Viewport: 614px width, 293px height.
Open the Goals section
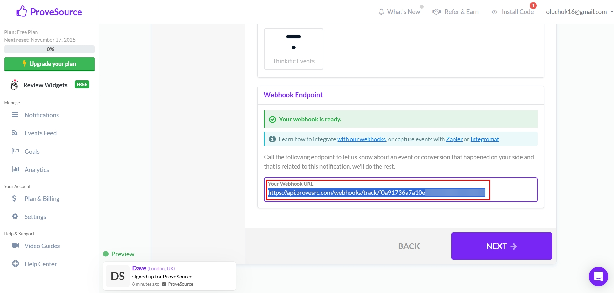pos(32,151)
